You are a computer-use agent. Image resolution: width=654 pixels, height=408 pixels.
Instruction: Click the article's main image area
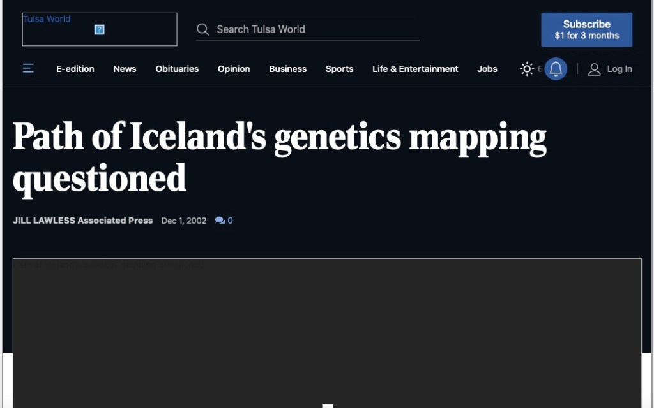coord(327,331)
